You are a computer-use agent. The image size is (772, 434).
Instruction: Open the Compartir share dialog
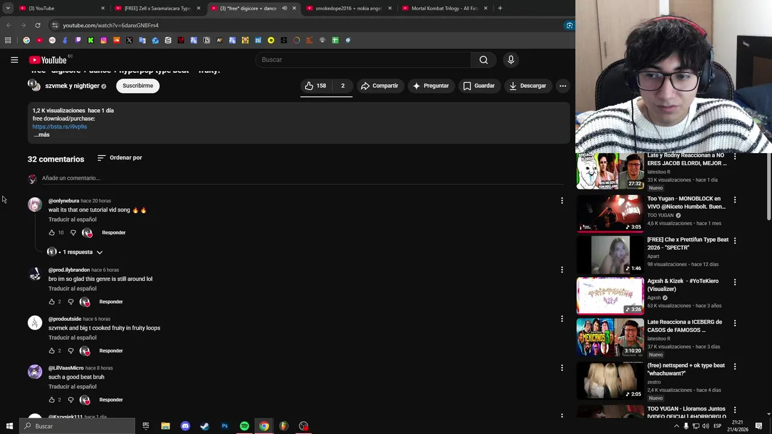tap(379, 86)
